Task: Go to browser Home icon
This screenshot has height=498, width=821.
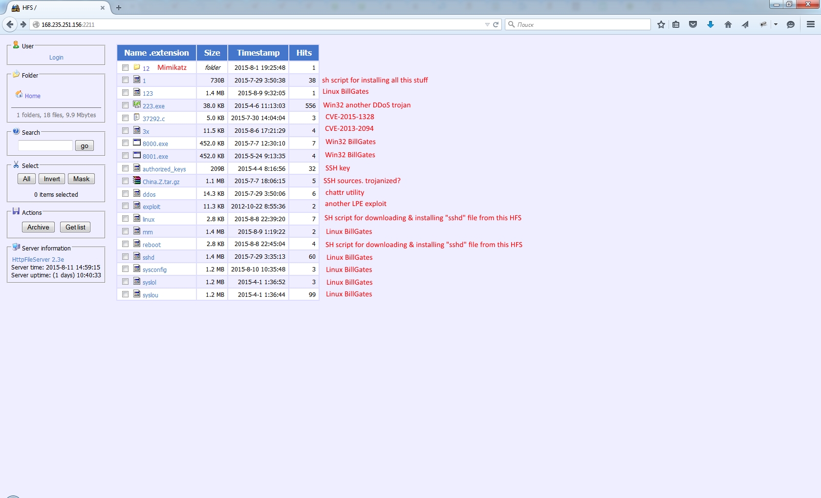Action: [728, 24]
